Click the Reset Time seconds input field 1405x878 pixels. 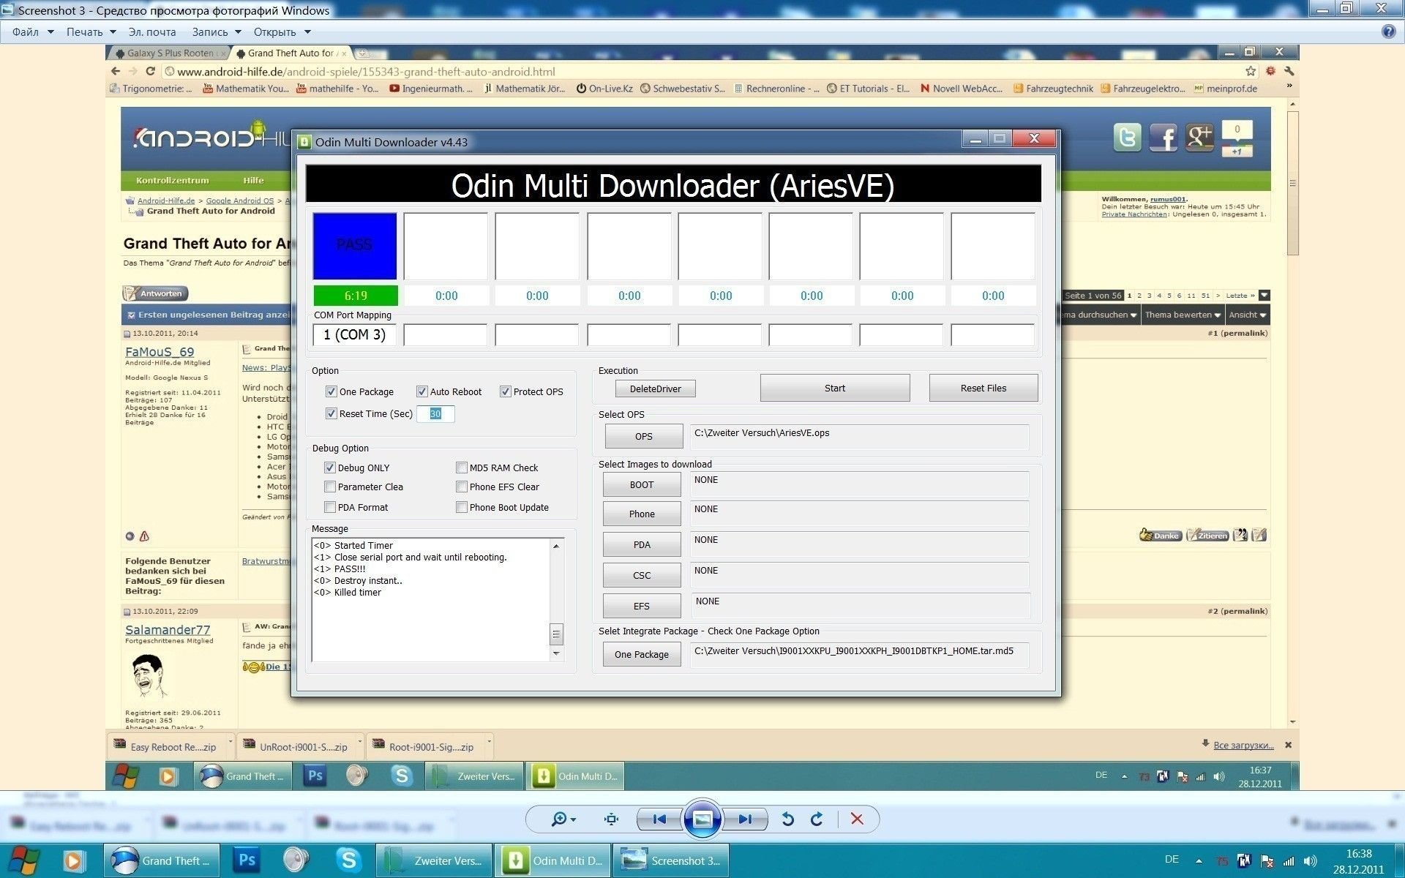click(435, 414)
